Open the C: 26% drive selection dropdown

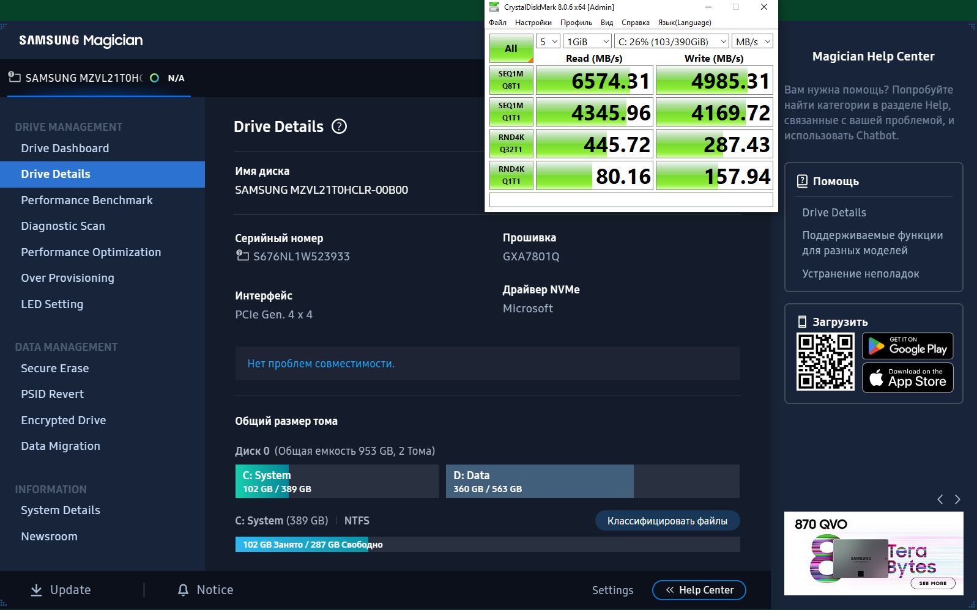tap(672, 42)
